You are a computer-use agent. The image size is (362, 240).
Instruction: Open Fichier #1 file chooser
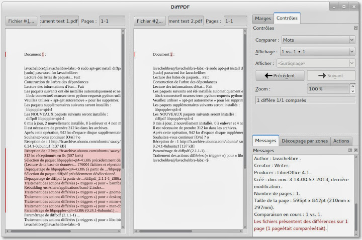click(x=21, y=21)
